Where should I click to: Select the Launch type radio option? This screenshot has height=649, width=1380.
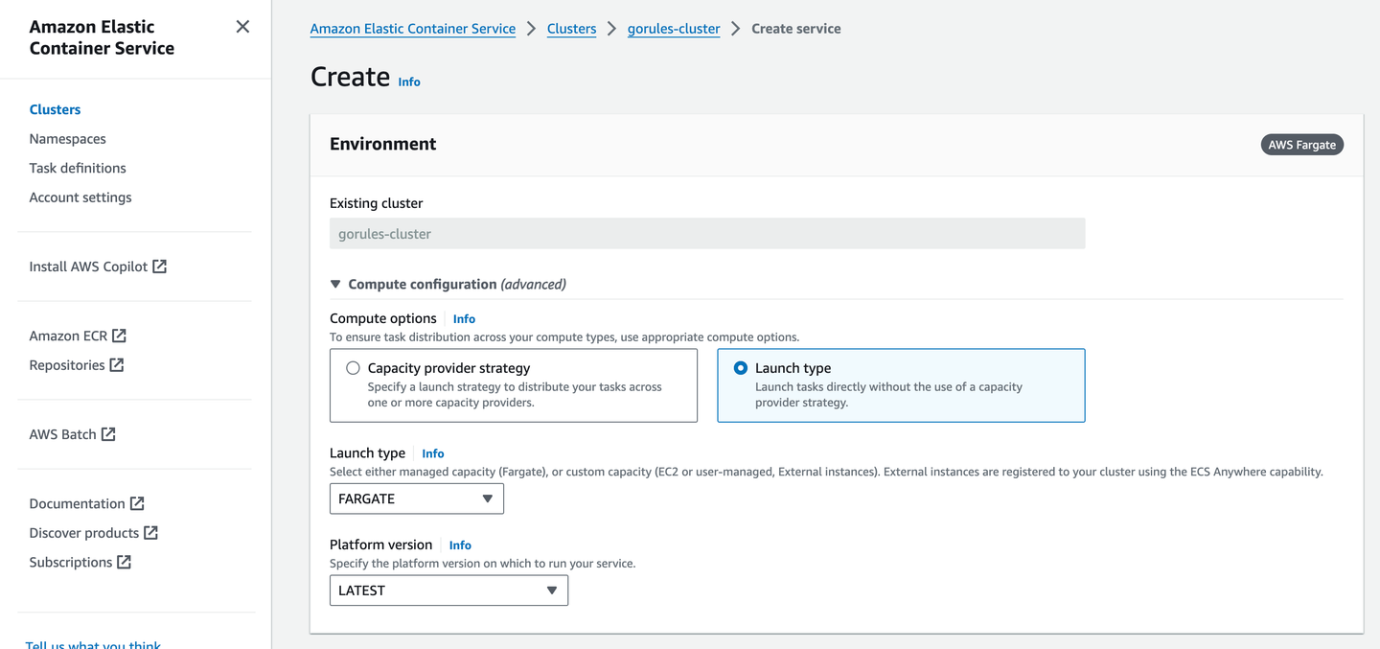[741, 368]
